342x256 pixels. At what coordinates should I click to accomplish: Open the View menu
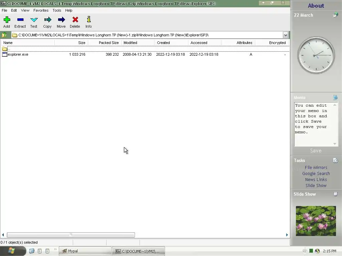pos(25,10)
